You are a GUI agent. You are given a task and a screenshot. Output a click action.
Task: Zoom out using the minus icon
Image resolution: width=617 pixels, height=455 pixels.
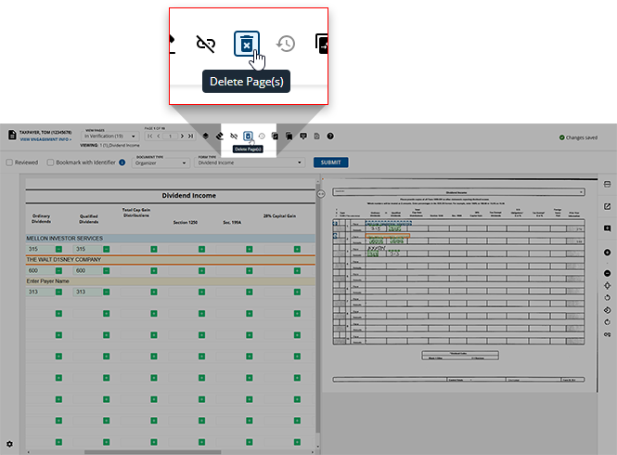(x=607, y=273)
